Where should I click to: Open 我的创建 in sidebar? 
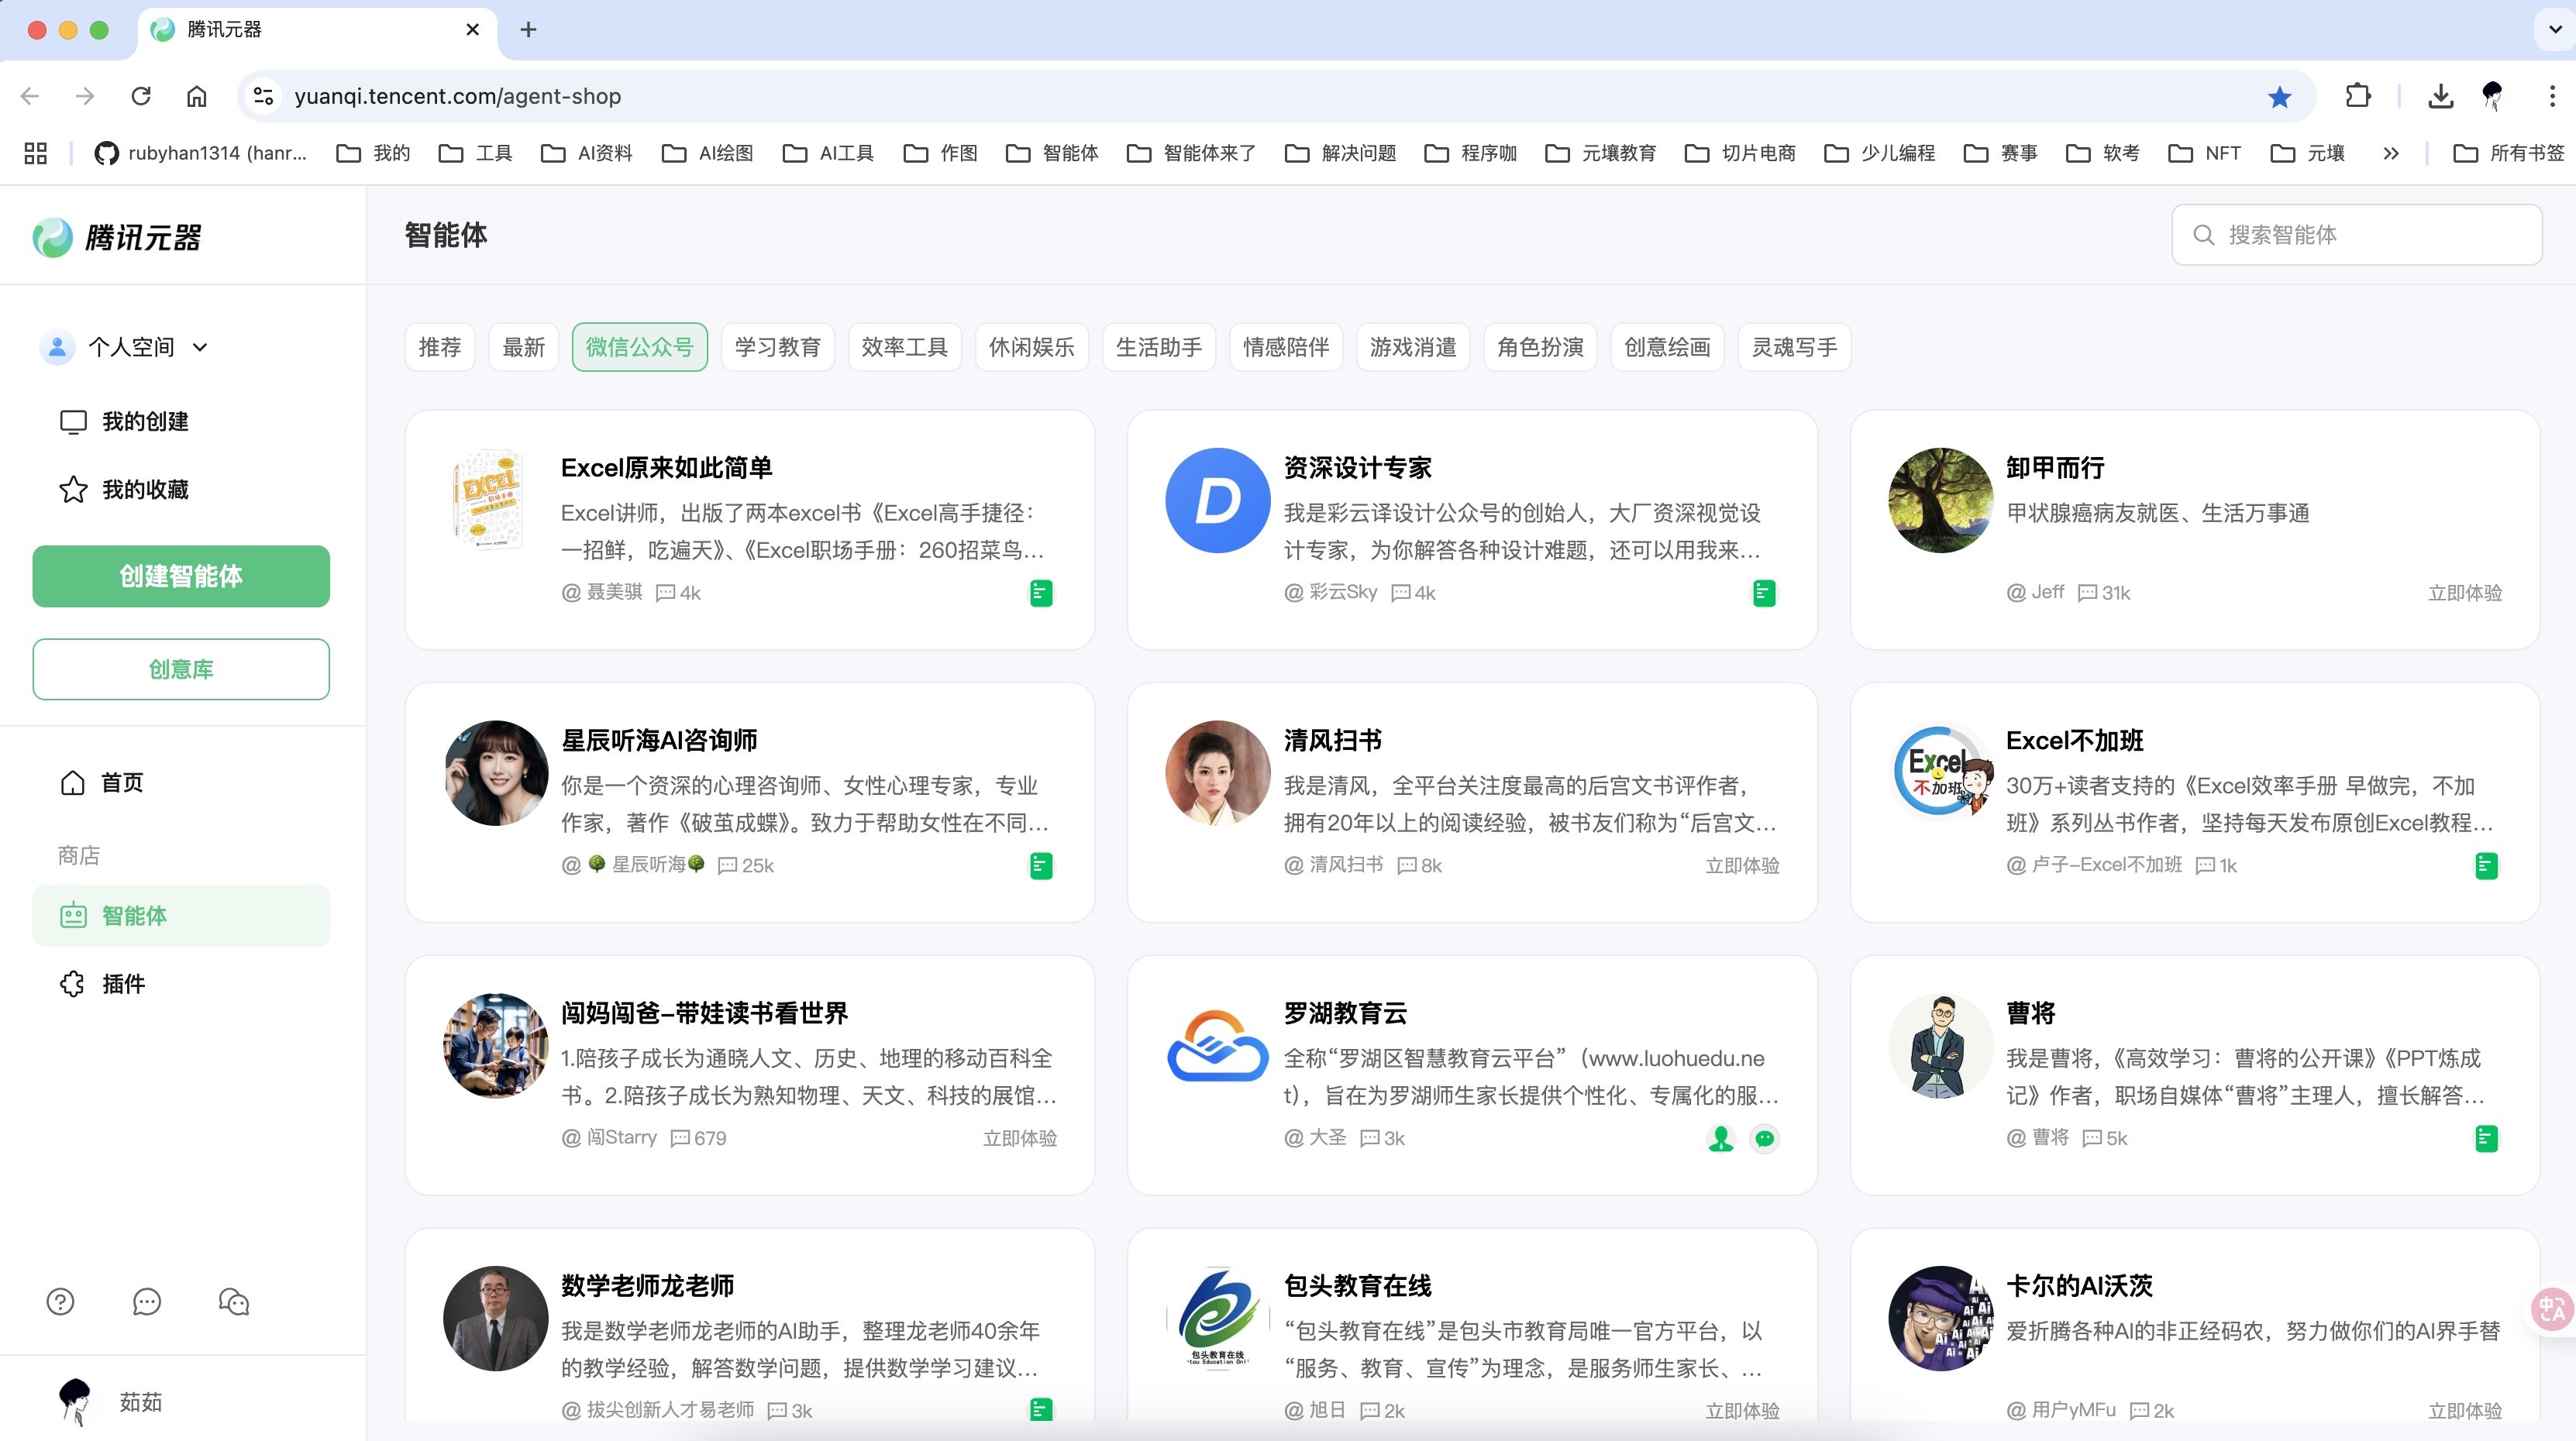tap(125, 421)
